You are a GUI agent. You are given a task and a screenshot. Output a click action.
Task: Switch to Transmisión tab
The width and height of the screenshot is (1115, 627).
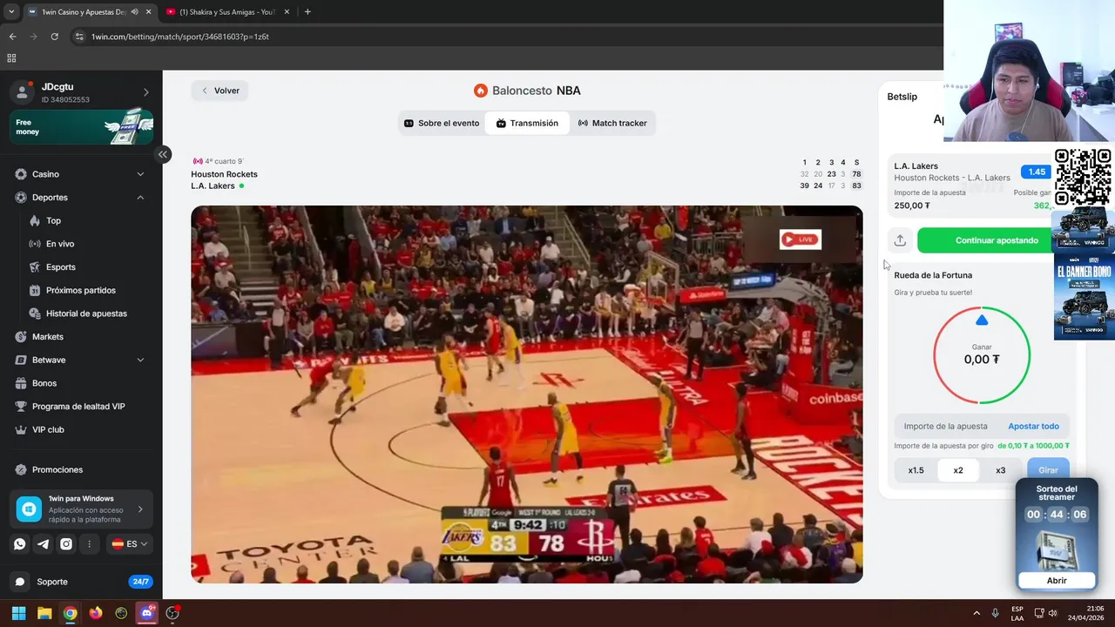527,124
